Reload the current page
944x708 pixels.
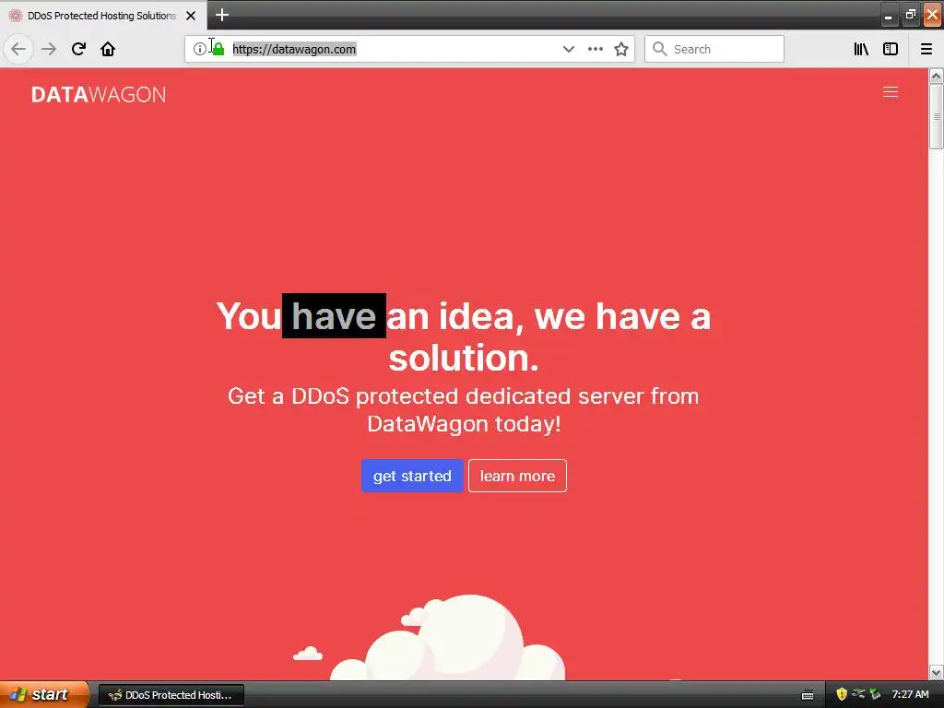(x=78, y=49)
